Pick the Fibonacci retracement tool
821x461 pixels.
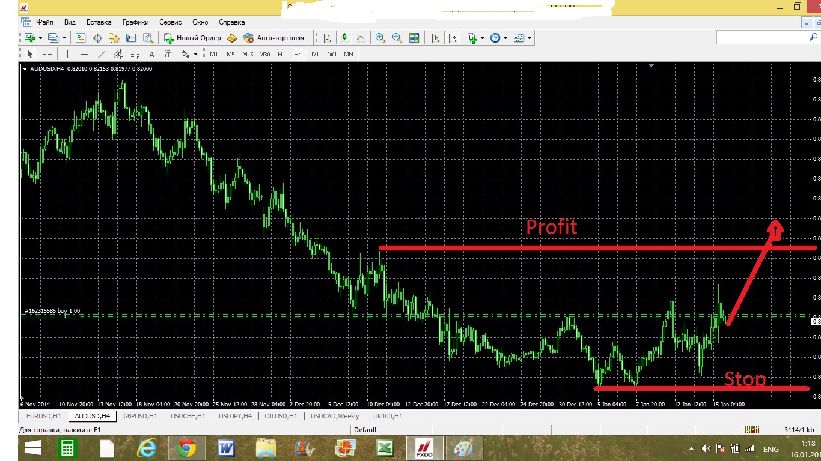point(135,54)
